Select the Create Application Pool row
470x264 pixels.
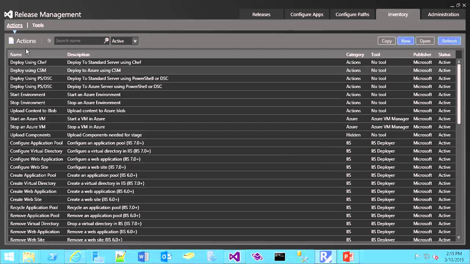coord(232,175)
